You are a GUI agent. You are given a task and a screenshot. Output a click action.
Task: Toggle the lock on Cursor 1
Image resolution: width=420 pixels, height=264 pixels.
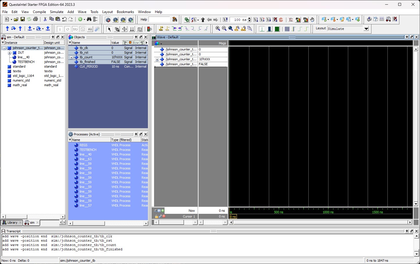[156, 216]
